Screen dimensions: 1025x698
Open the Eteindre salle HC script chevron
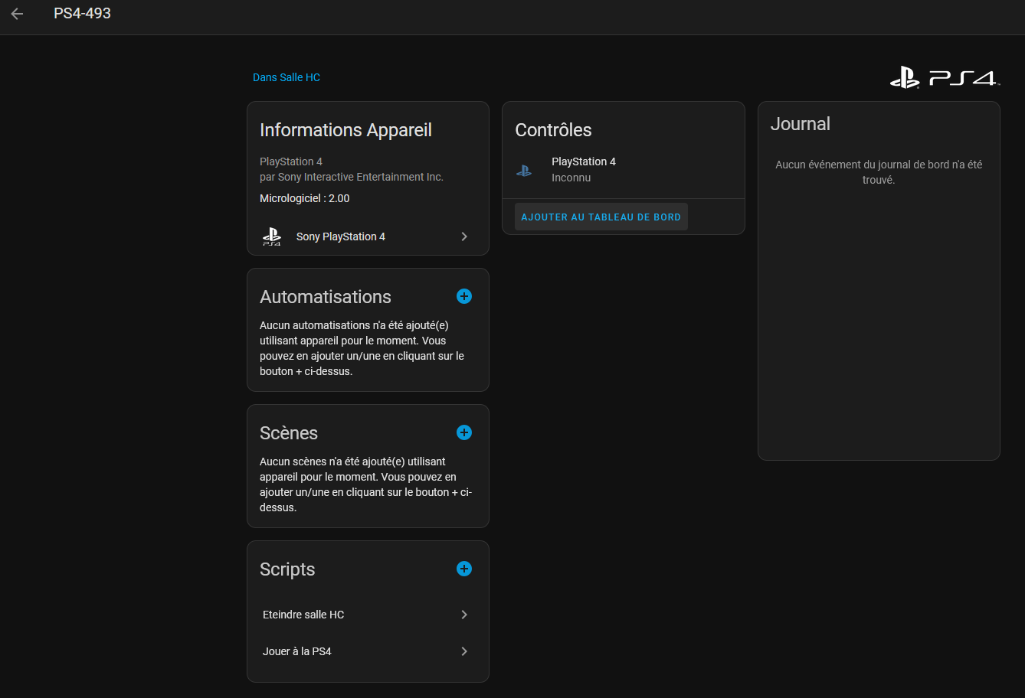pos(464,615)
